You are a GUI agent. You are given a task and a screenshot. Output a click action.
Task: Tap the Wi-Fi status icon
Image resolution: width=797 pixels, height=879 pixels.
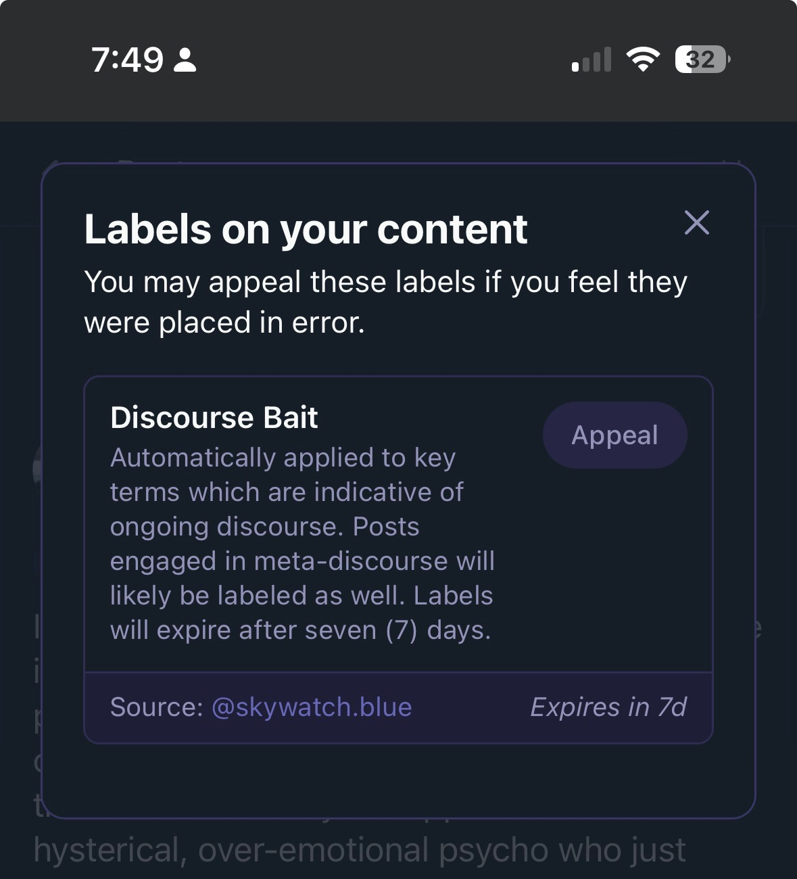click(x=643, y=60)
